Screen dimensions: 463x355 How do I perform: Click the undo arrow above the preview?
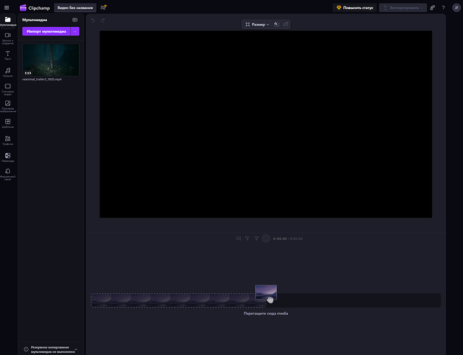pyautogui.click(x=92, y=20)
